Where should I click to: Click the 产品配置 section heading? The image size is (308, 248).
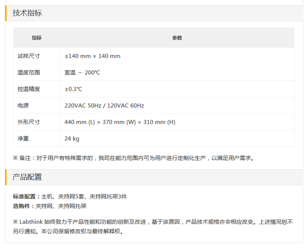coord(27,177)
